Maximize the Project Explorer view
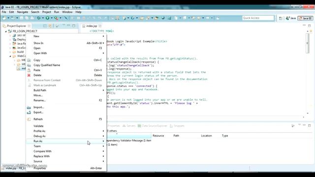This screenshot has width=315, height=177. click(74, 26)
